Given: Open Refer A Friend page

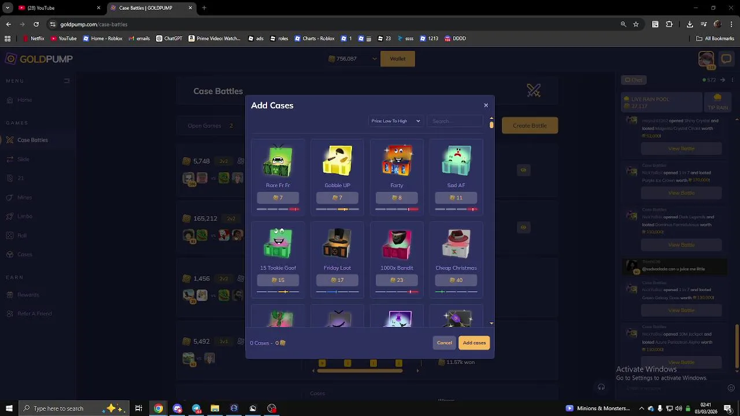Looking at the screenshot, I should click(34, 314).
